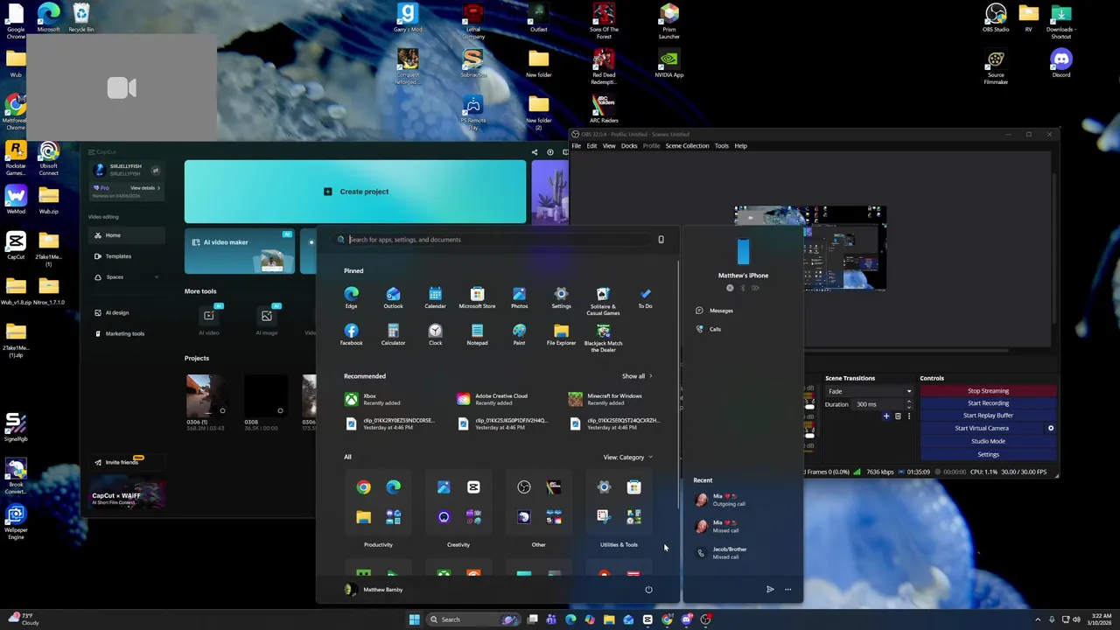This screenshot has height=630, width=1120.
Task: Open the Calendar pinned app
Action: point(435,297)
